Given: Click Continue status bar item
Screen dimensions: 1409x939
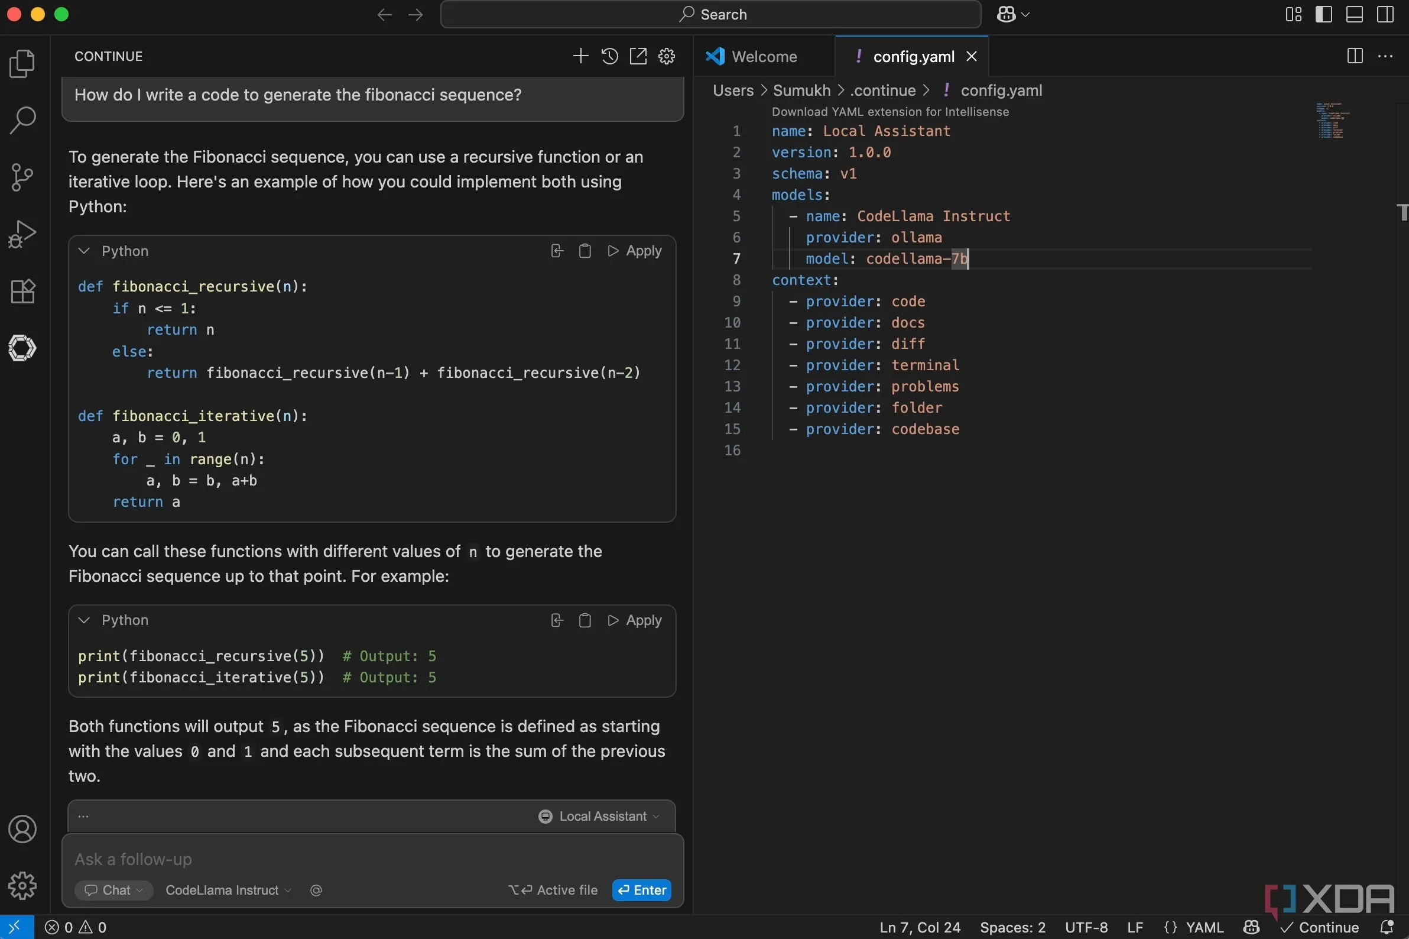Looking at the screenshot, I should 1320,927.
